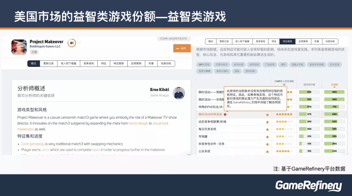Select active 特征推荐 tab in right panel
Image resolution: width=352 pixels, height=196 pixels.
click(x=287, y=41)
